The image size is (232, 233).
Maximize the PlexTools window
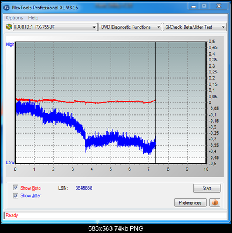[204, 6]
